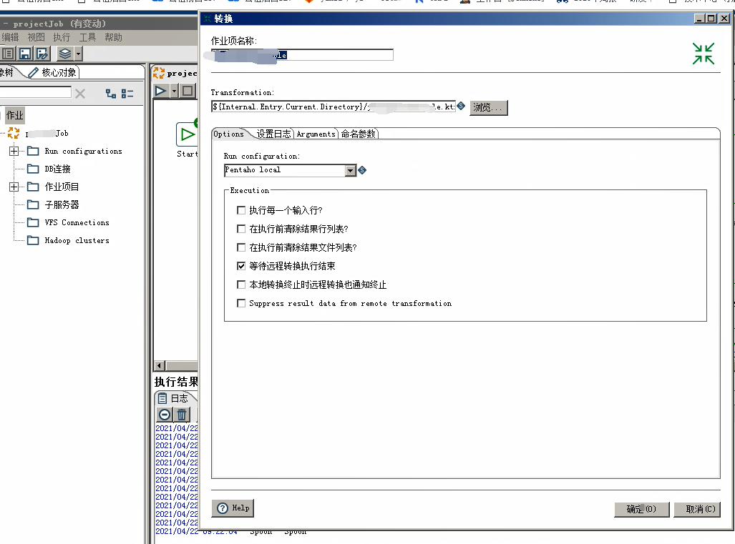The width and height of the screenshot is (735, 544).
Task: Open the dropdown arrow next to the play button
Action: coord(174,90)
